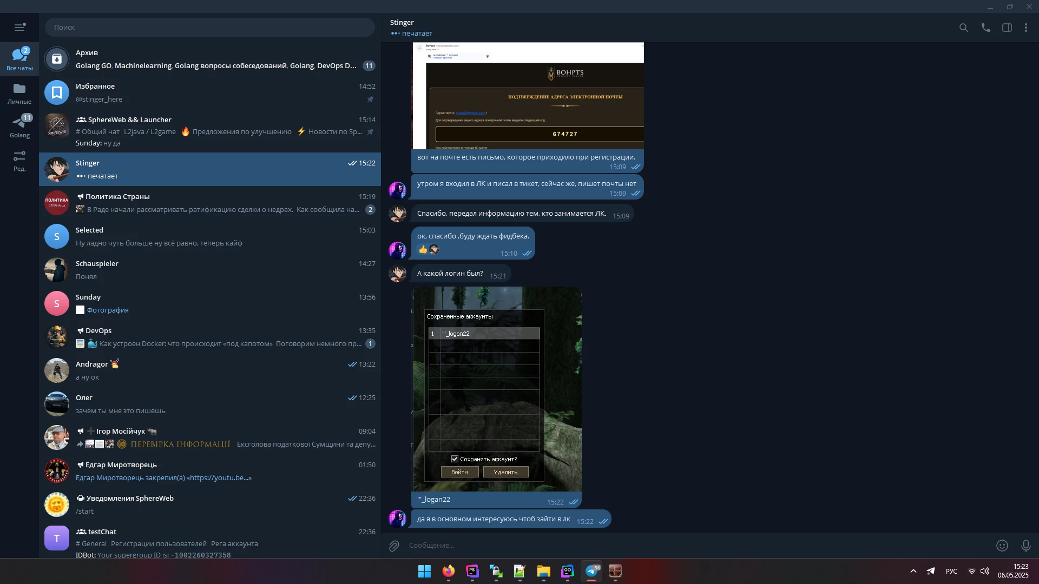Start a voice call with Stinger

986,28
